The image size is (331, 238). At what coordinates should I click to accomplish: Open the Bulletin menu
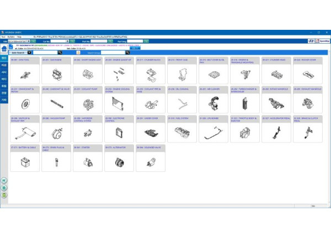12,36
